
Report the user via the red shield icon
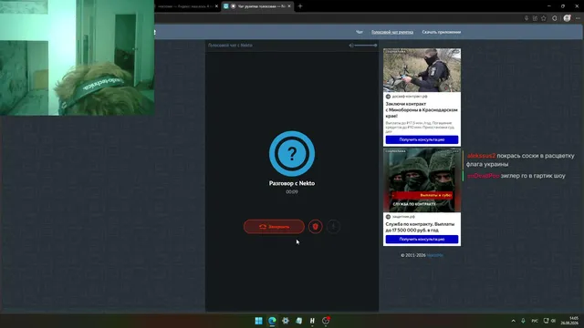[x=316, y=227]
